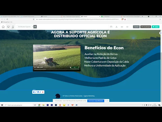Click the Pré-visualização button
Image resolution: width=162 pixels, height=122 pixels.
pyautogui.click(x=146, y=27)
